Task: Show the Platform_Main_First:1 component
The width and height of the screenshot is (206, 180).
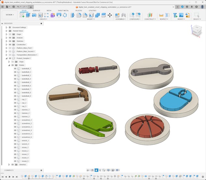Action: click(x=10, y=48)
